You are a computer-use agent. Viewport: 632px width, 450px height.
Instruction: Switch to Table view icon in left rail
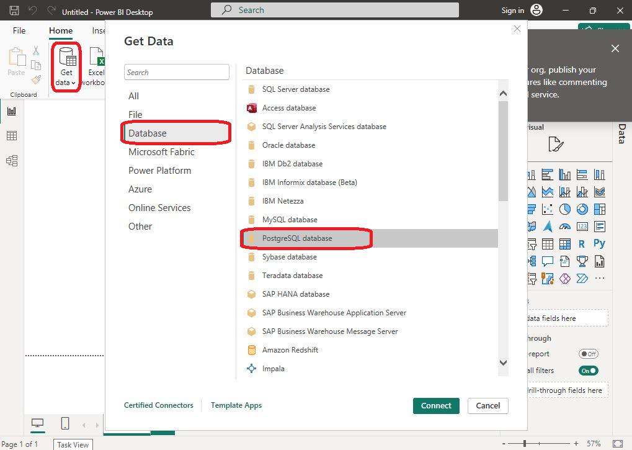[x=12, y=136]
